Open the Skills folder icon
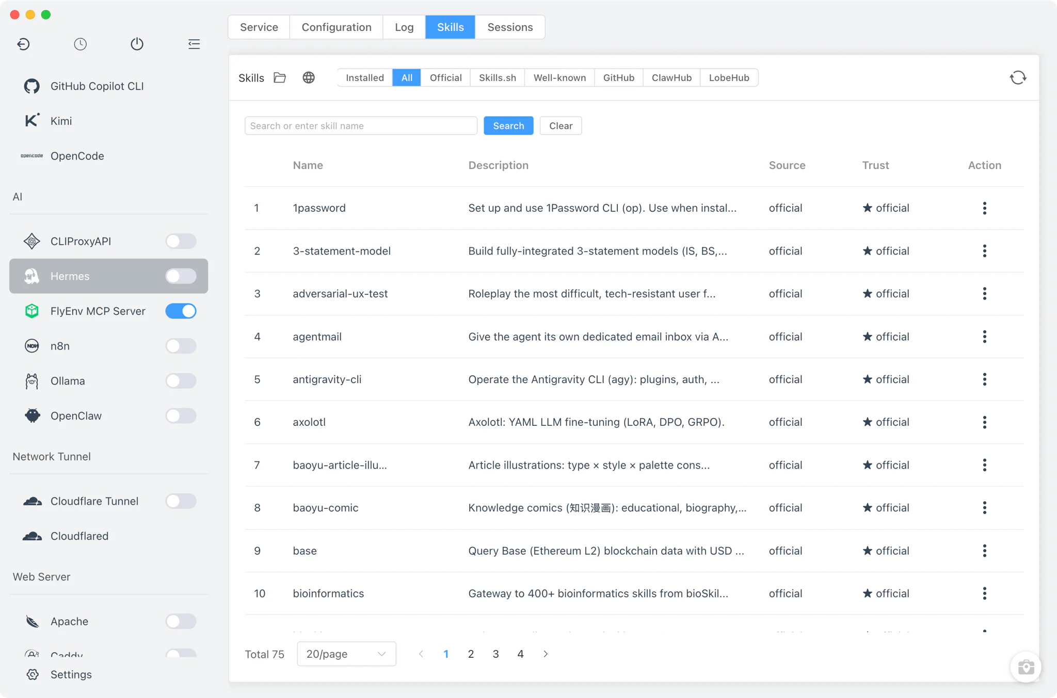This screenshot has height=698, width=1057. 280,78
